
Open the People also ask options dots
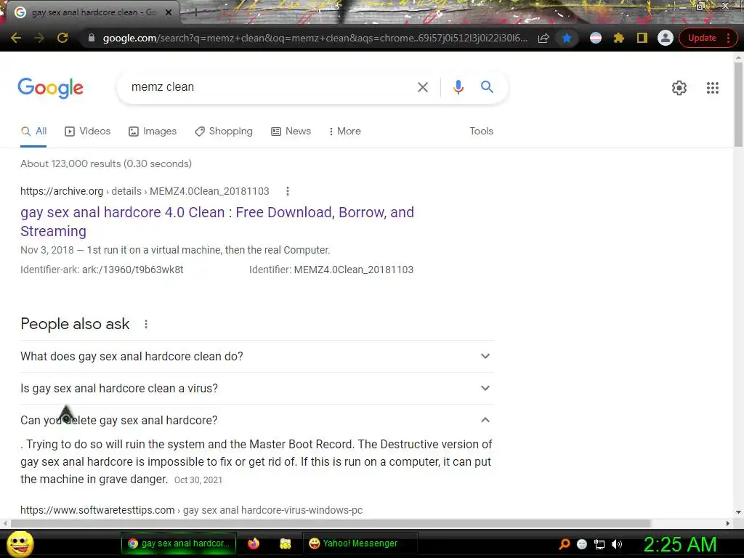tap(145, 324)
